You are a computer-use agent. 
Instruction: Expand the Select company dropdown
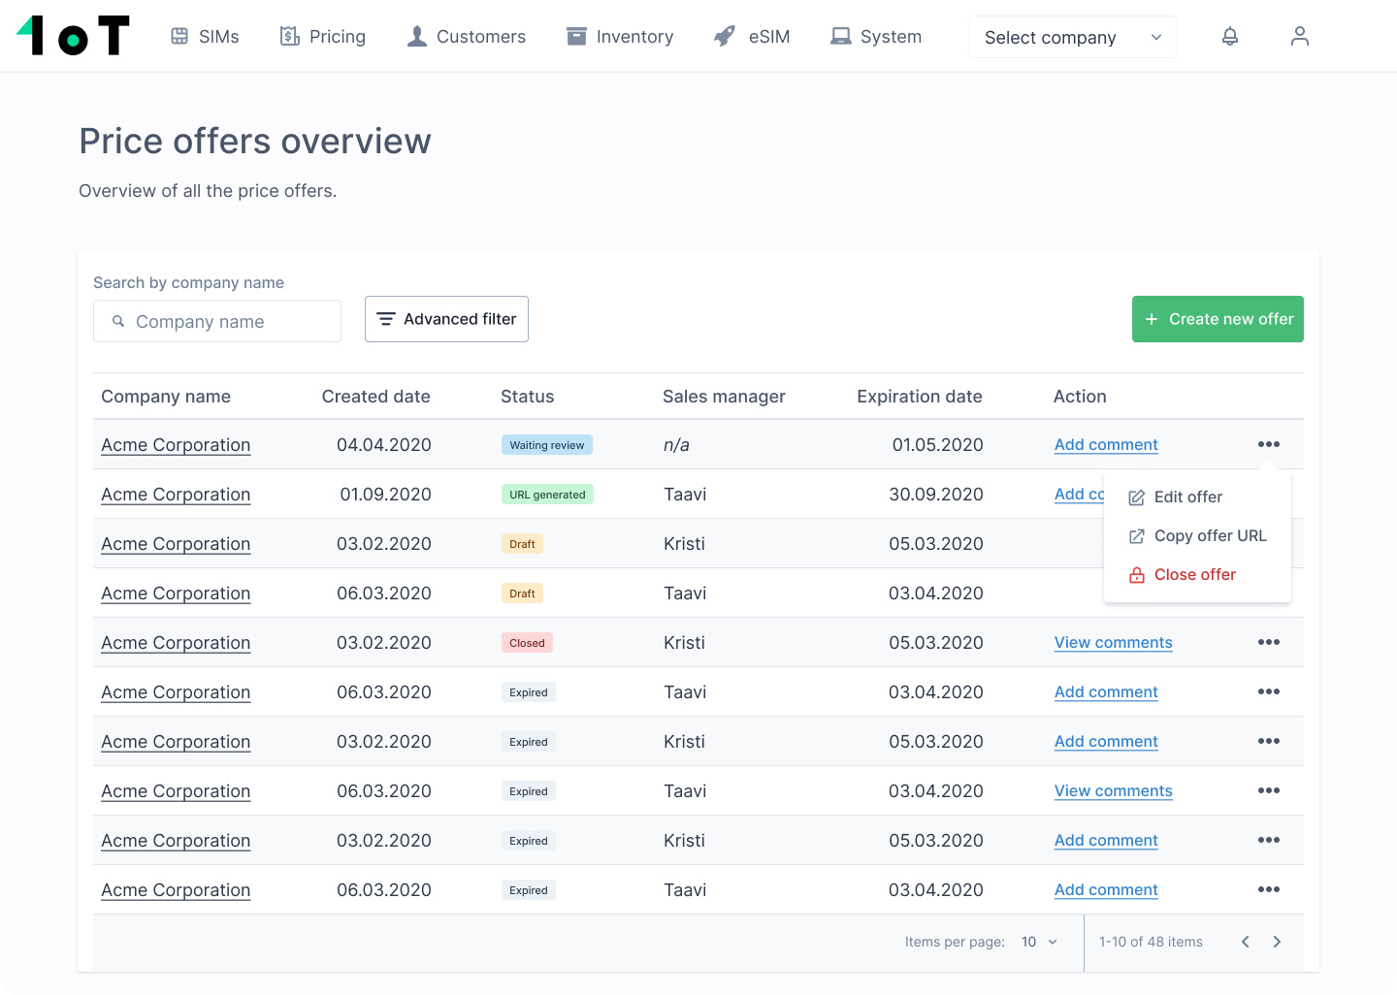1072,38
